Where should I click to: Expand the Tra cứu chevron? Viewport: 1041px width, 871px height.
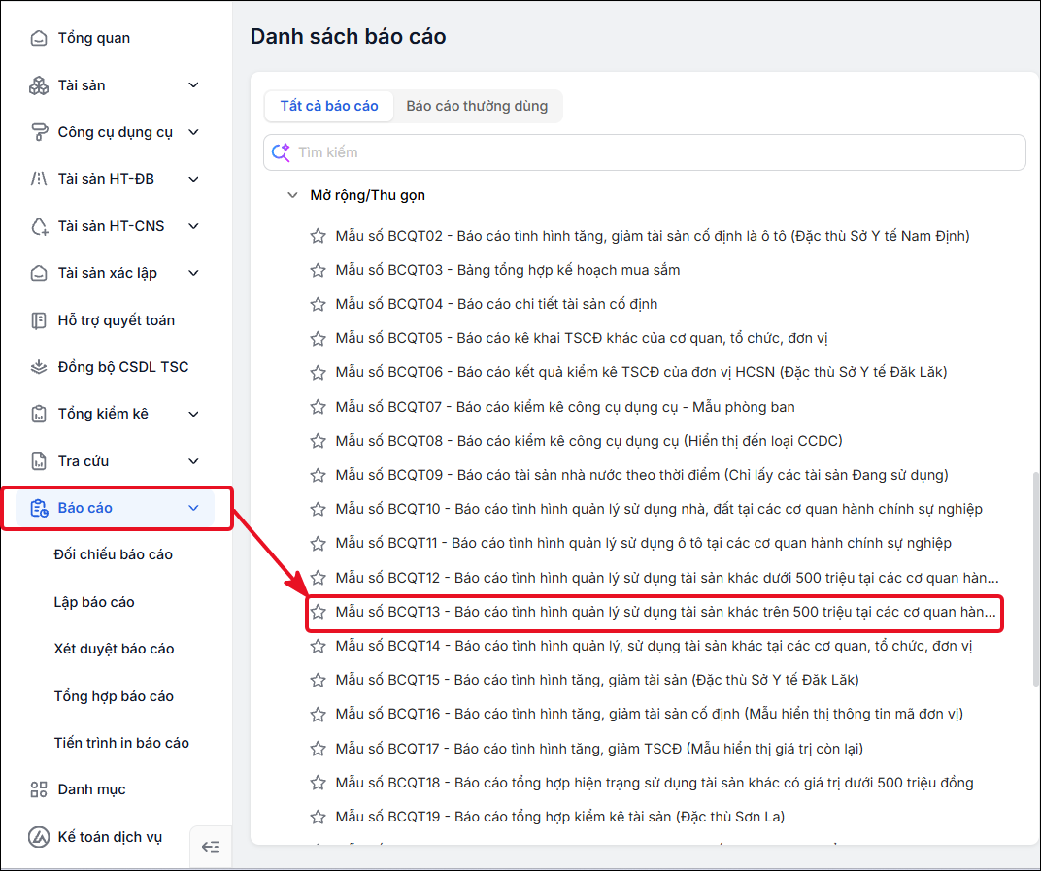coord(194,461)
